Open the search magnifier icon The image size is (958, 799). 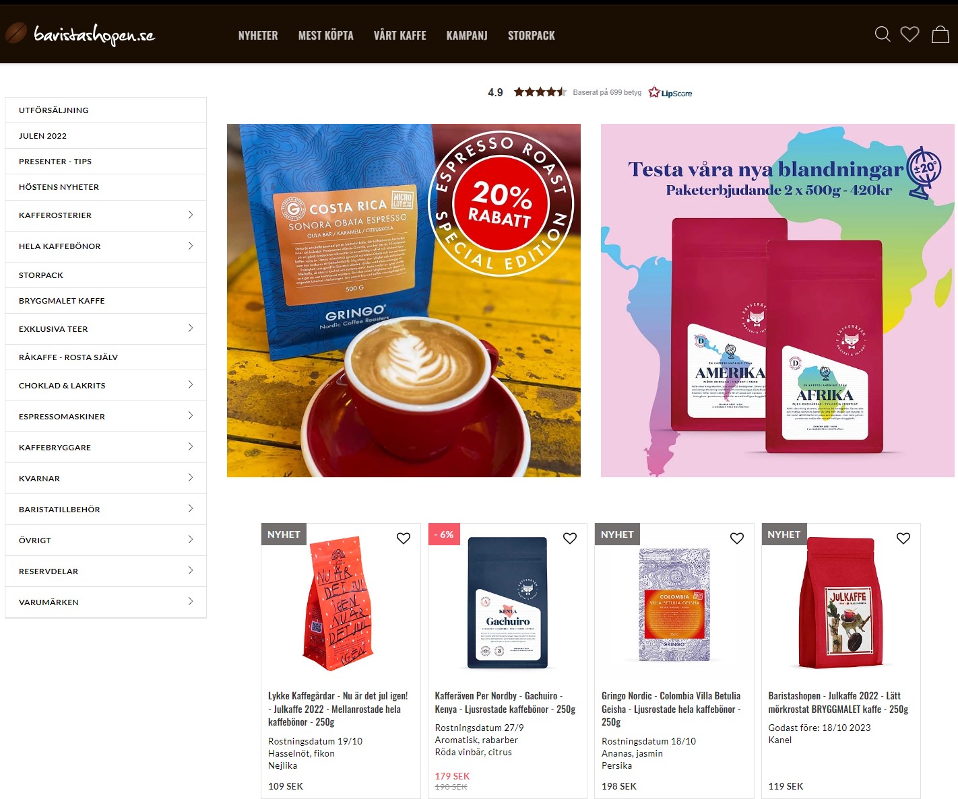[883, 34]
